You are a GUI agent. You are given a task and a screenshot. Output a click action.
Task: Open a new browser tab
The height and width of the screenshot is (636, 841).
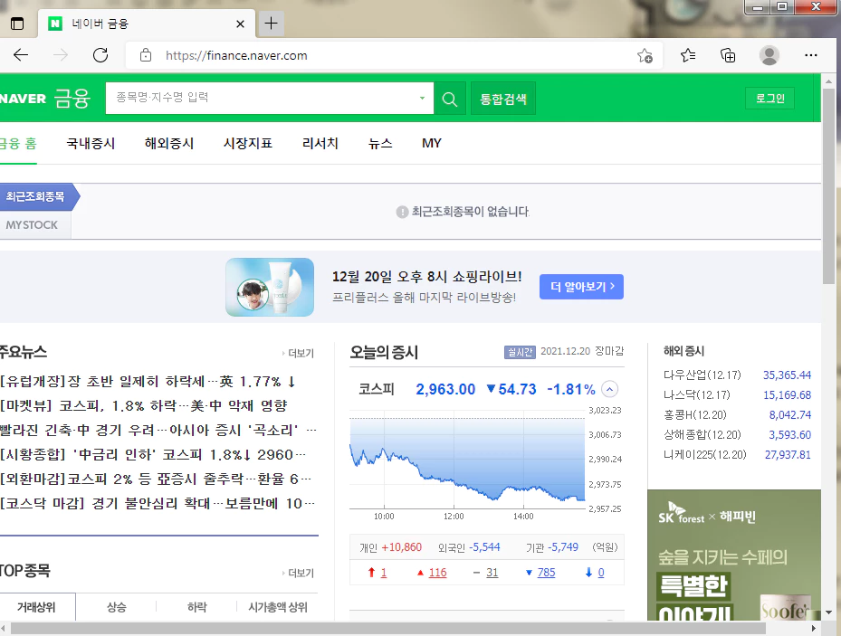pos(272,23)
